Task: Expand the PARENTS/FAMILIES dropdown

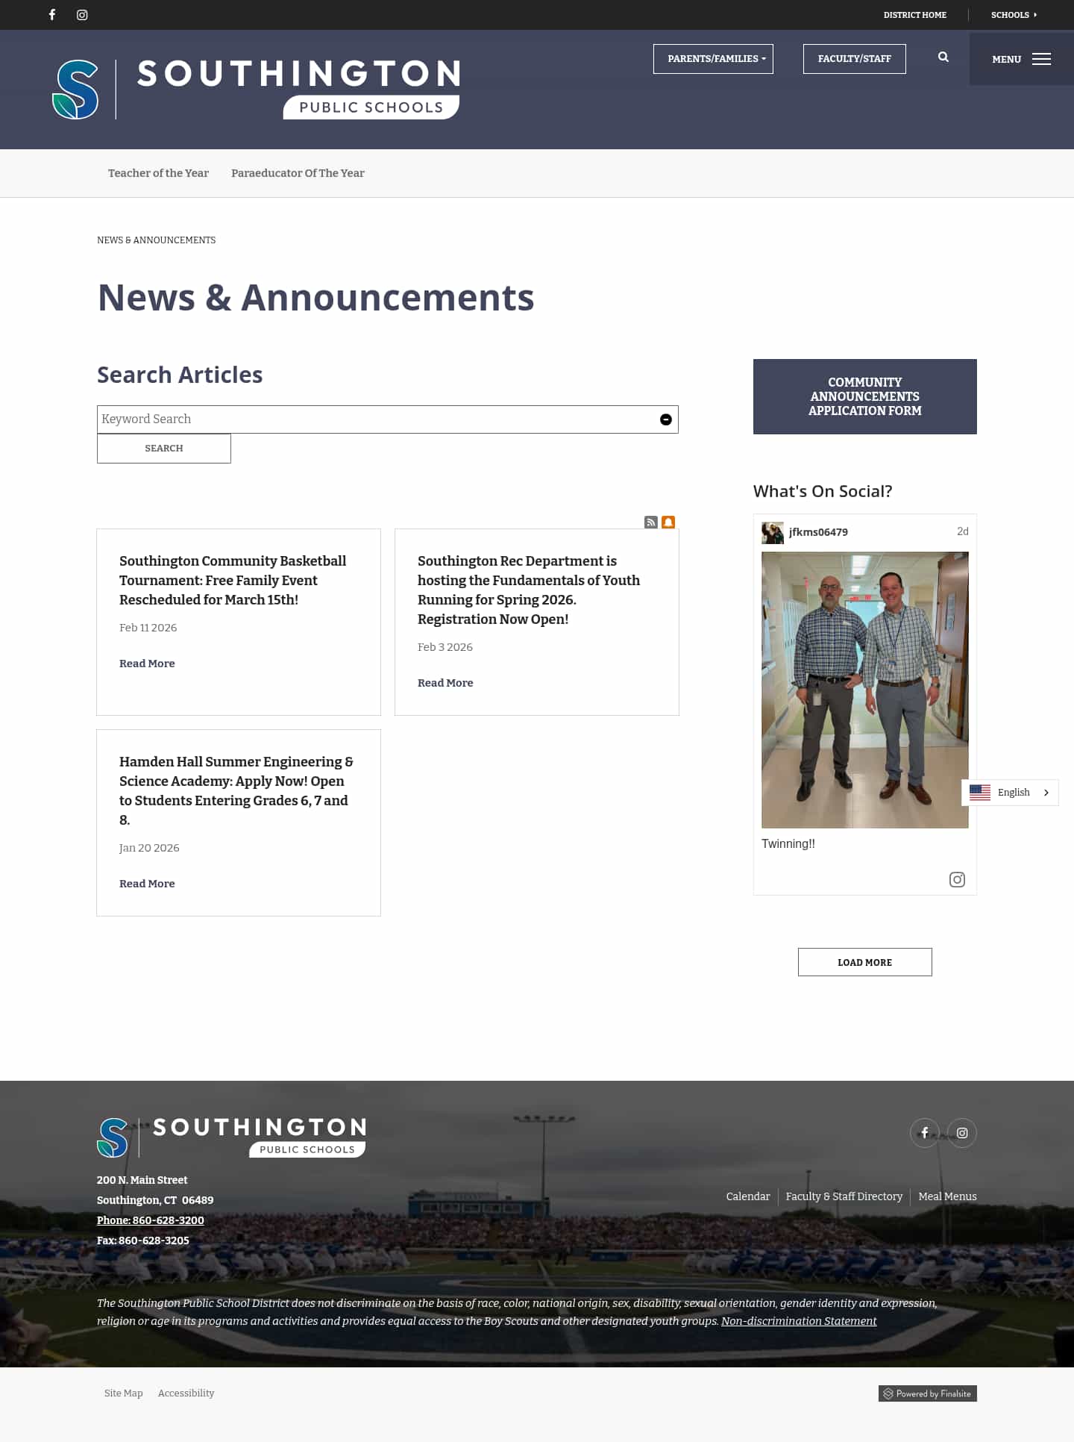Action: point(713,59)
